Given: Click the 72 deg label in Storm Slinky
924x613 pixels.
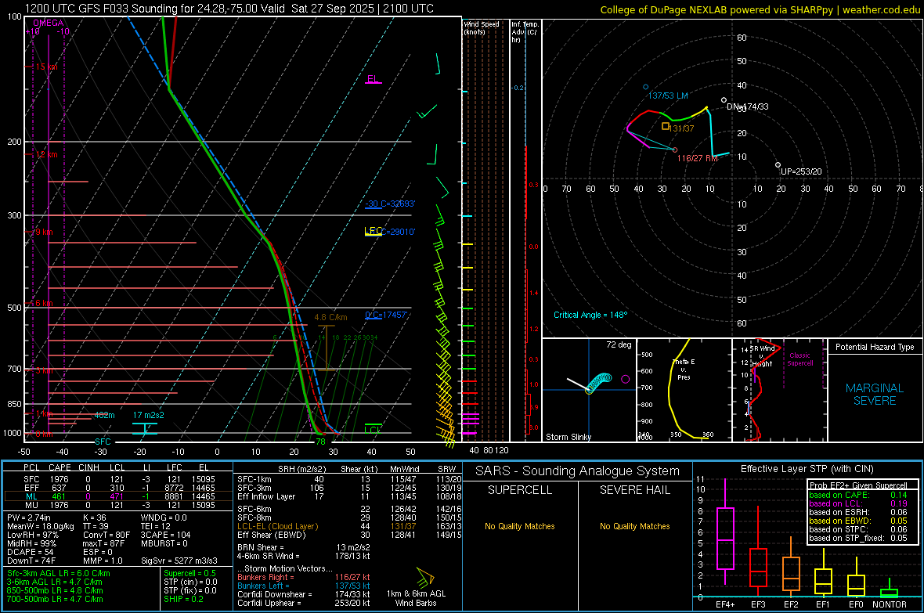Looking at the screenshot, I should 619,344.
